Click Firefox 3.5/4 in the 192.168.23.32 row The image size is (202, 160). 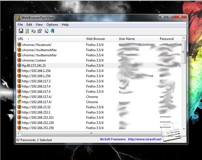point(95,107)
